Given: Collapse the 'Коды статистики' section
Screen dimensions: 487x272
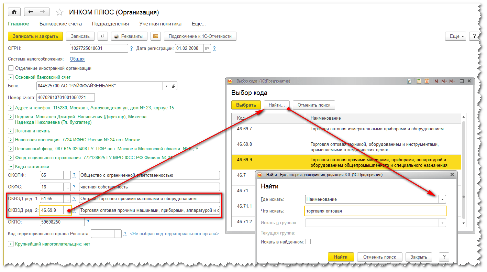Looking at the screenshot, I should 11,167.
